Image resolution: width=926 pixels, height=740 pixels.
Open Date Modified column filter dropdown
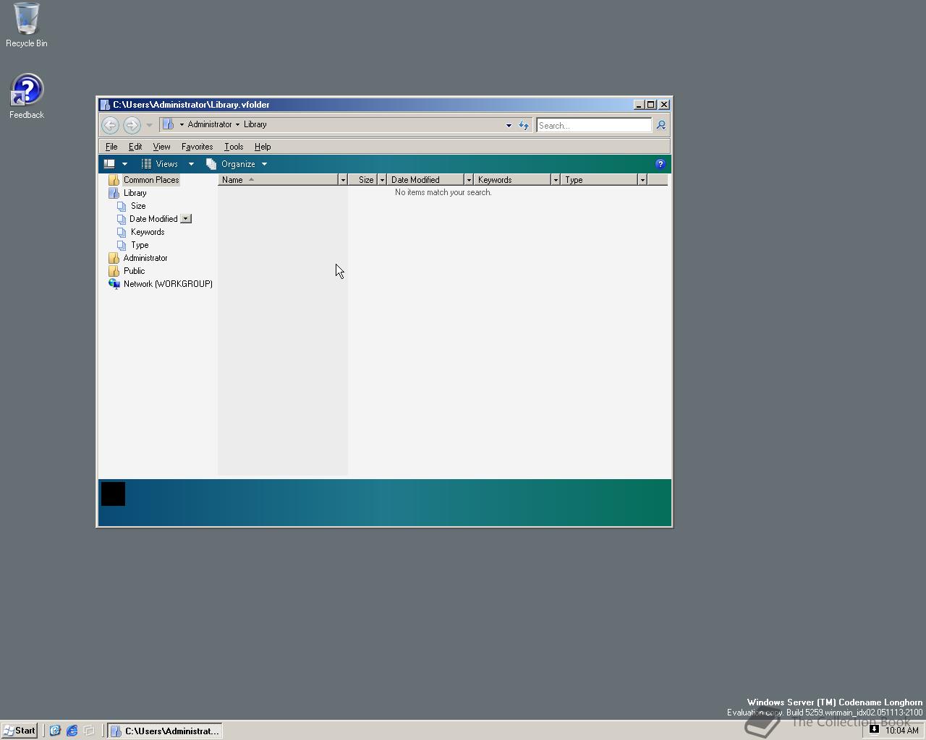pos(469,180)
